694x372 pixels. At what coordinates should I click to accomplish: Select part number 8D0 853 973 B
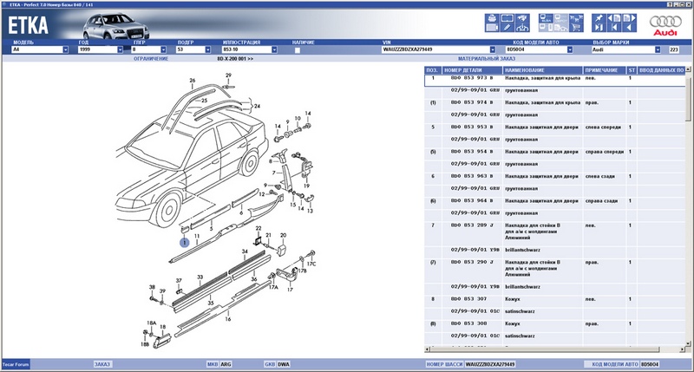[472, 78]
